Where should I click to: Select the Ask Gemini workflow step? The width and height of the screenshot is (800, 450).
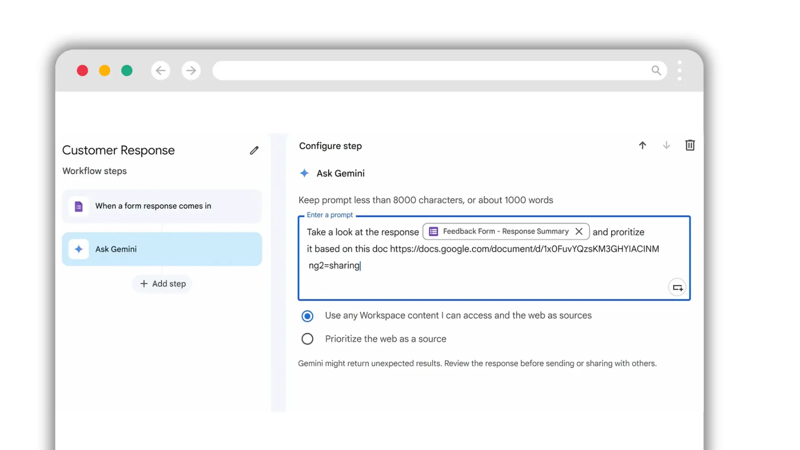(162, 249)
